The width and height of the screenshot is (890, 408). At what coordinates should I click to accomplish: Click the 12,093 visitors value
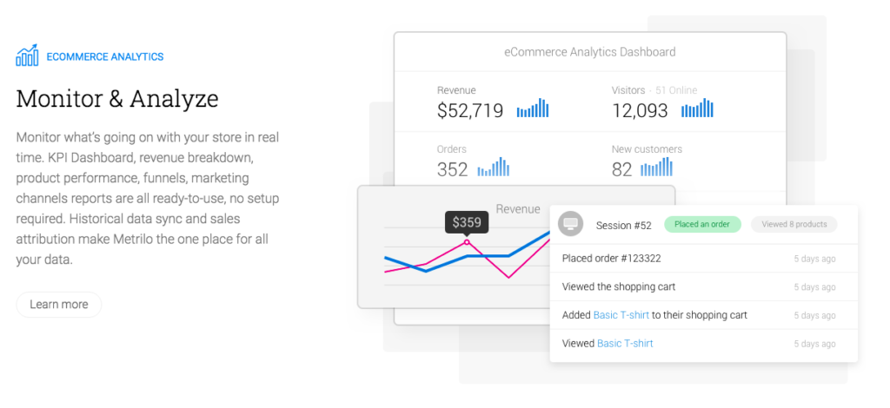[640, 110]
